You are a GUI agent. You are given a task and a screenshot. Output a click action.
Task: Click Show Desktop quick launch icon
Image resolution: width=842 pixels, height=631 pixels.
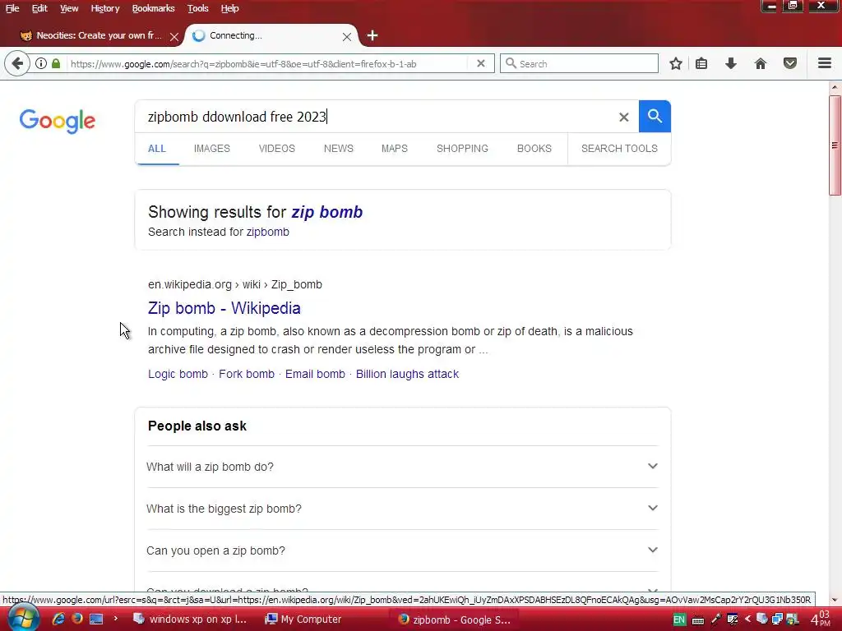pos(97,619)
